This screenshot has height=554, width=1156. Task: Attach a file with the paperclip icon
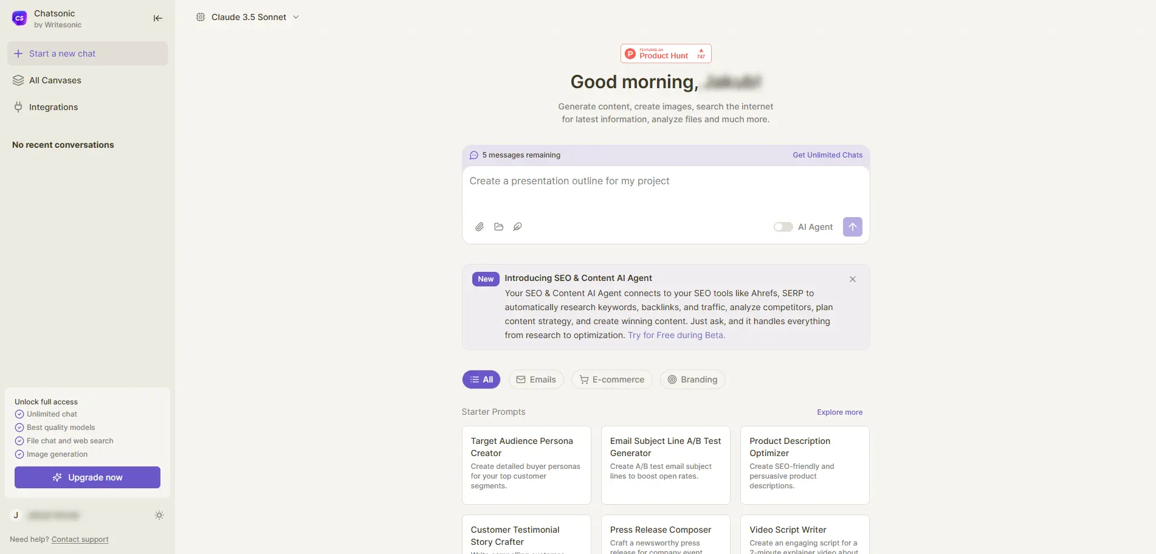[480, 227]
